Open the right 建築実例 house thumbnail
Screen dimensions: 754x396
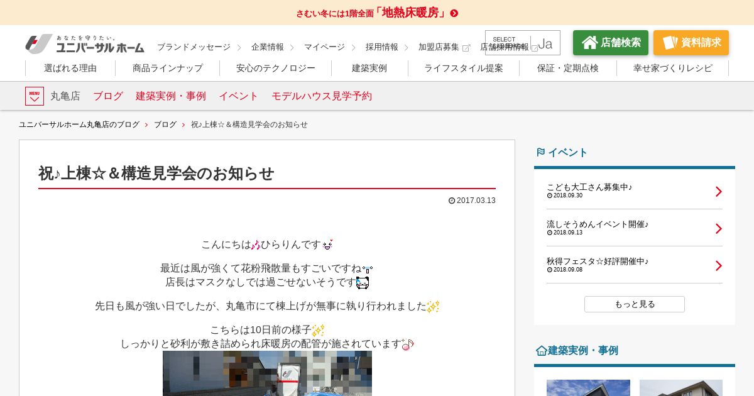coord(681,388)
